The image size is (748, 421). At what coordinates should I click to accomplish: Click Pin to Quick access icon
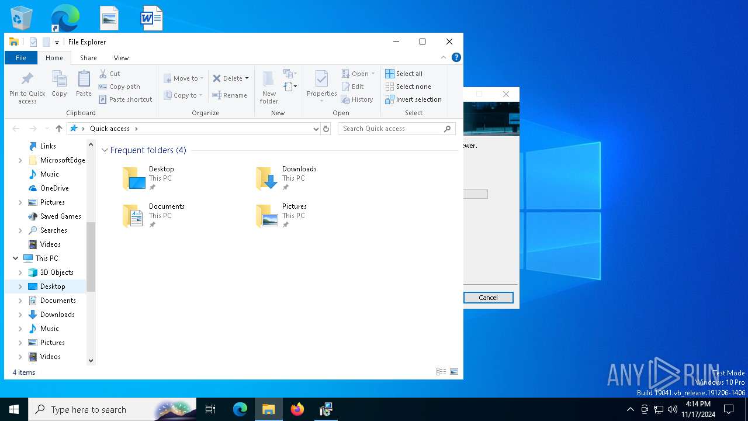coord(27,79)
